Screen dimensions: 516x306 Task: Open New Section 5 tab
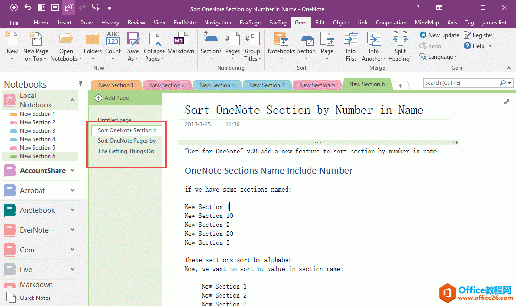click(x=317, y=85)
